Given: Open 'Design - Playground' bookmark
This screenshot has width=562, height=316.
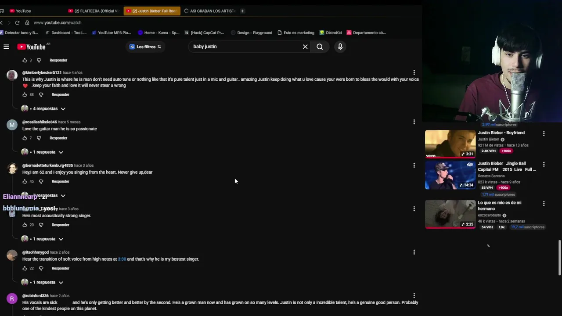Looking at the screenshot, I should click(x=252, y=32).
